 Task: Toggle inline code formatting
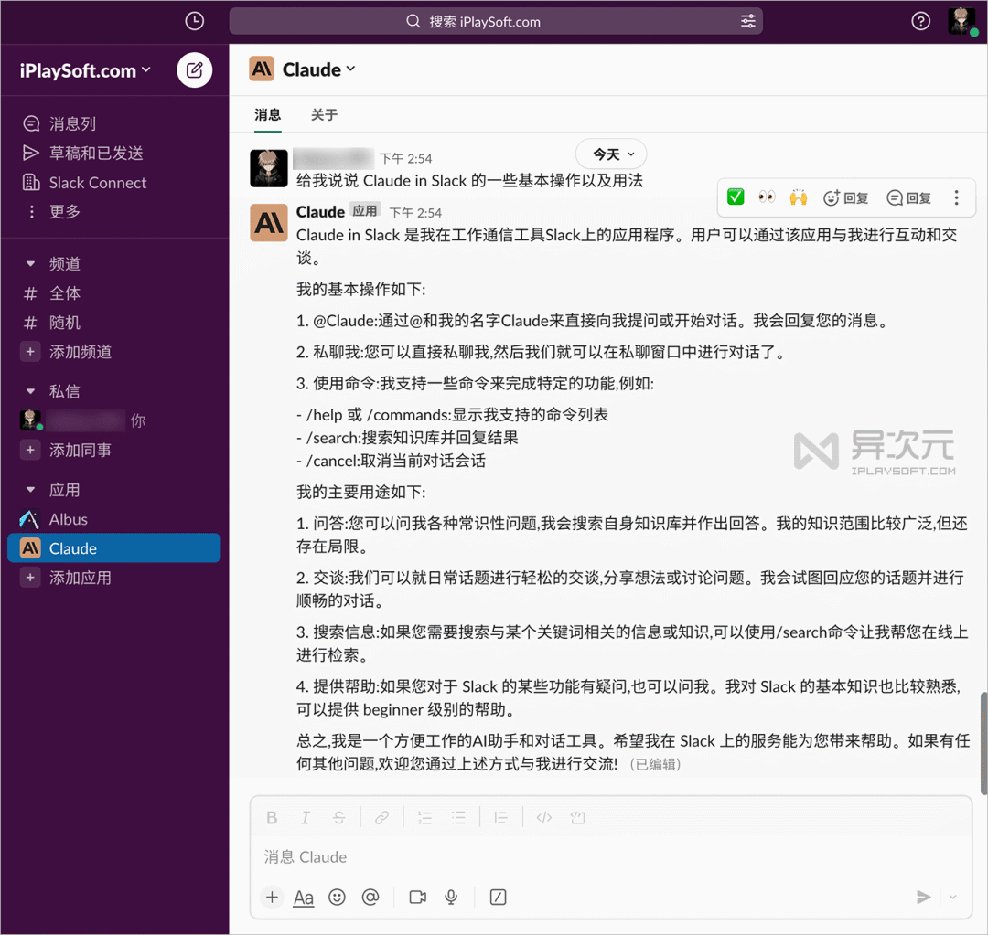pos(543,818)
